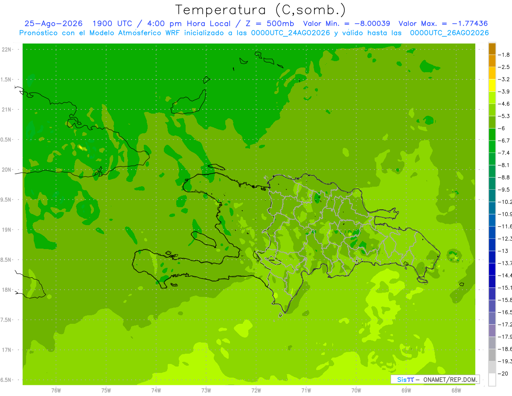Click the '-20' legend value

[504, 373]
